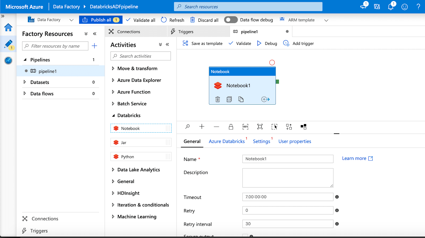Click the add output arrow on Notebook1
Screen dimensions: 425x238
(x=265, y=99)
